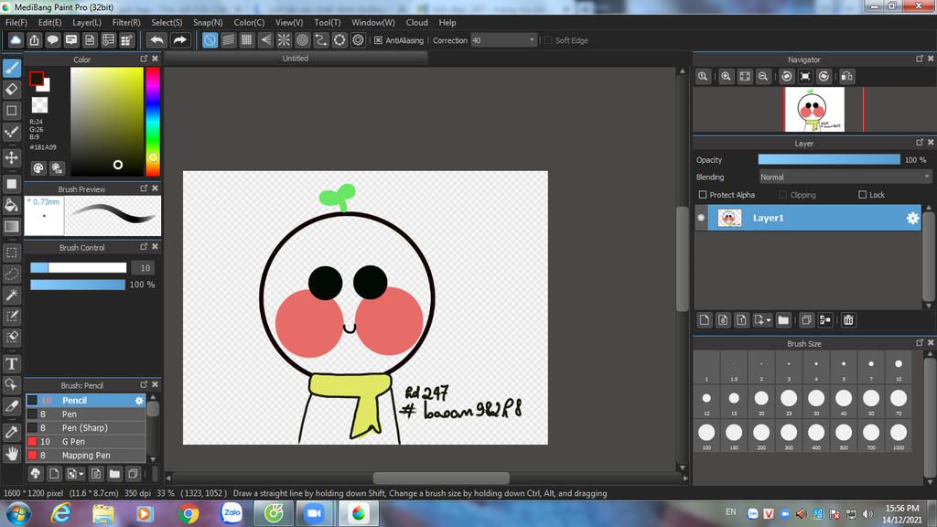
Task: Select the Gradient tool
Action: point(12,227)
